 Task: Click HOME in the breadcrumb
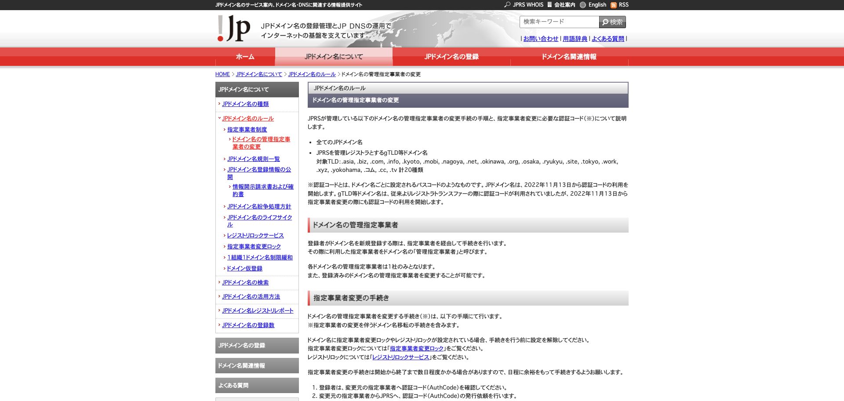(x=222, y=74)
